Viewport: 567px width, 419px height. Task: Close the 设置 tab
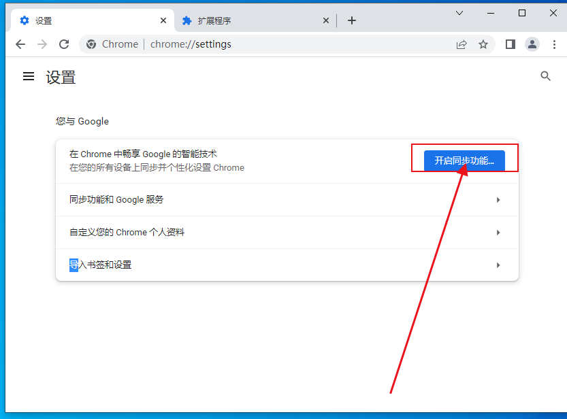click(163, 20)
